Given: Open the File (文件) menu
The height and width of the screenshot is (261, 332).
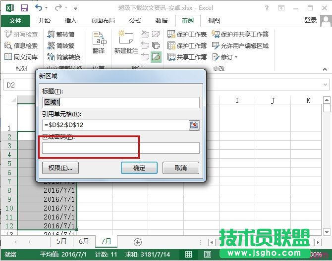Looking at the screenshot, I should pos(15,20).
